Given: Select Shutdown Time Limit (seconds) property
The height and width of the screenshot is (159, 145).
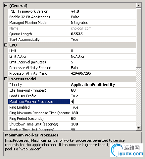Looking at the screenshot, I should pyautogui.click(x=39, y=124).
